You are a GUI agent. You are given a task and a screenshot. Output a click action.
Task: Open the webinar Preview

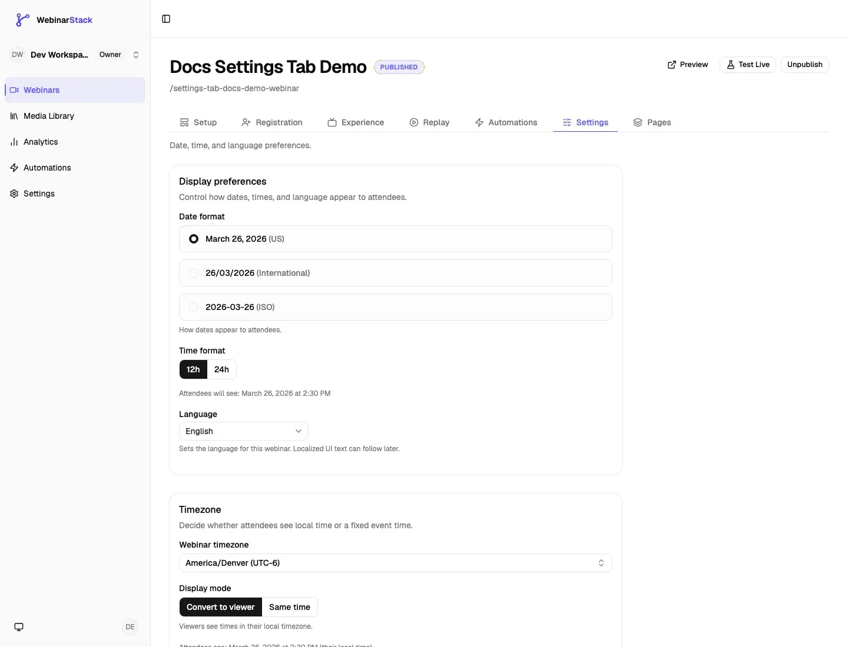[688, 65]
